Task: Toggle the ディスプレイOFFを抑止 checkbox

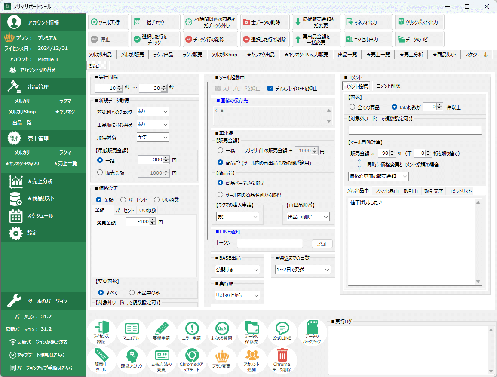Action: coord(270,89)
